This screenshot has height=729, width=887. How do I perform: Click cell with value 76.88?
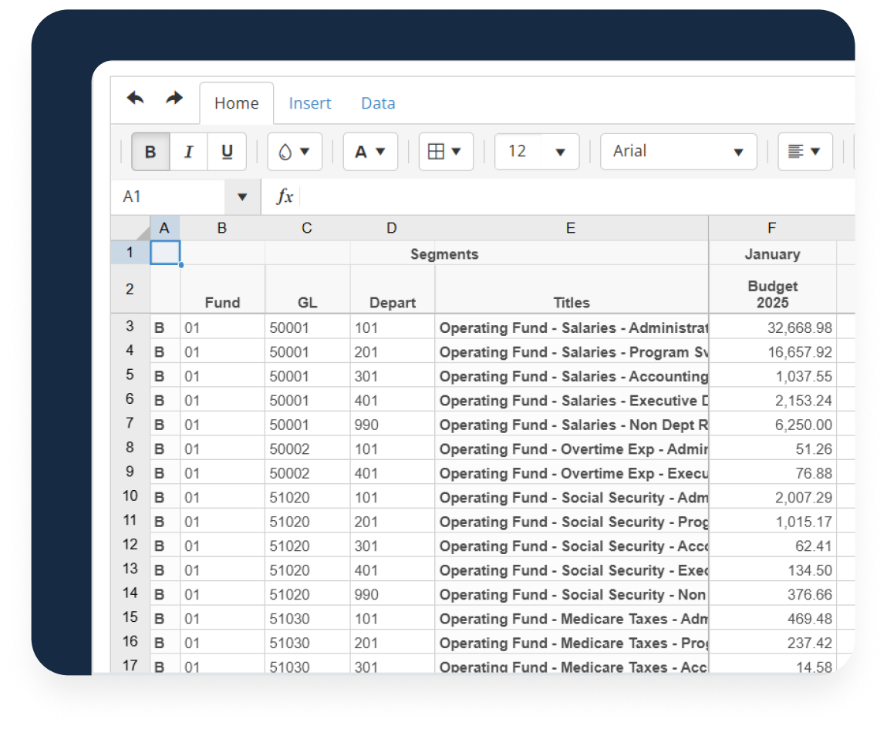(x=772, y=473)
